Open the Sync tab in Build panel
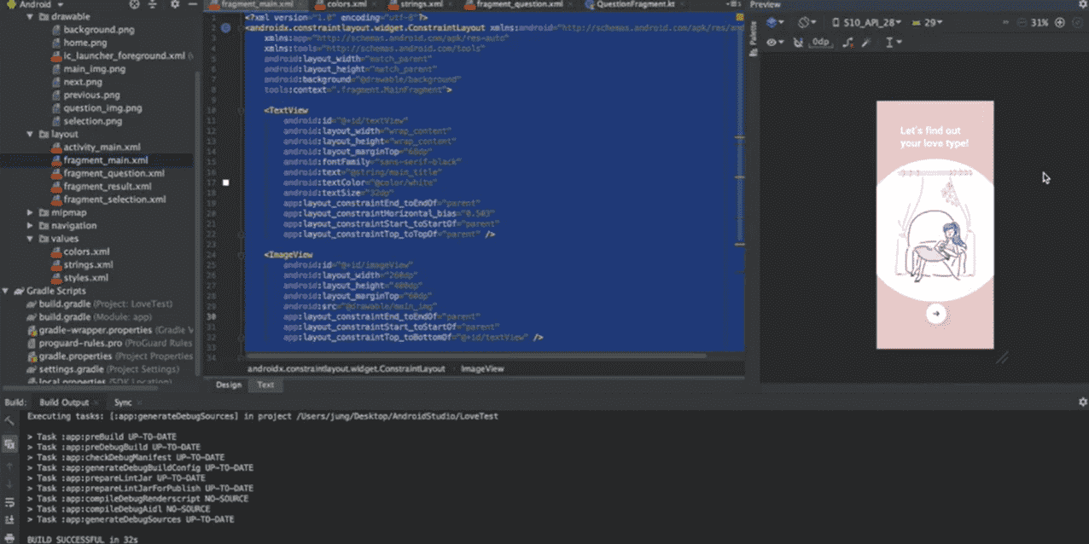This screenshot has width=1089, height=544. pyautogui.click(x=123, y=402)
